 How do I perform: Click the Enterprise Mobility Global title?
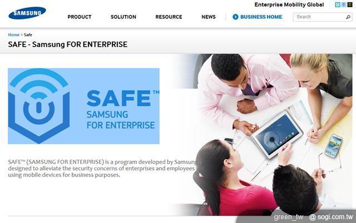(289, 5)
